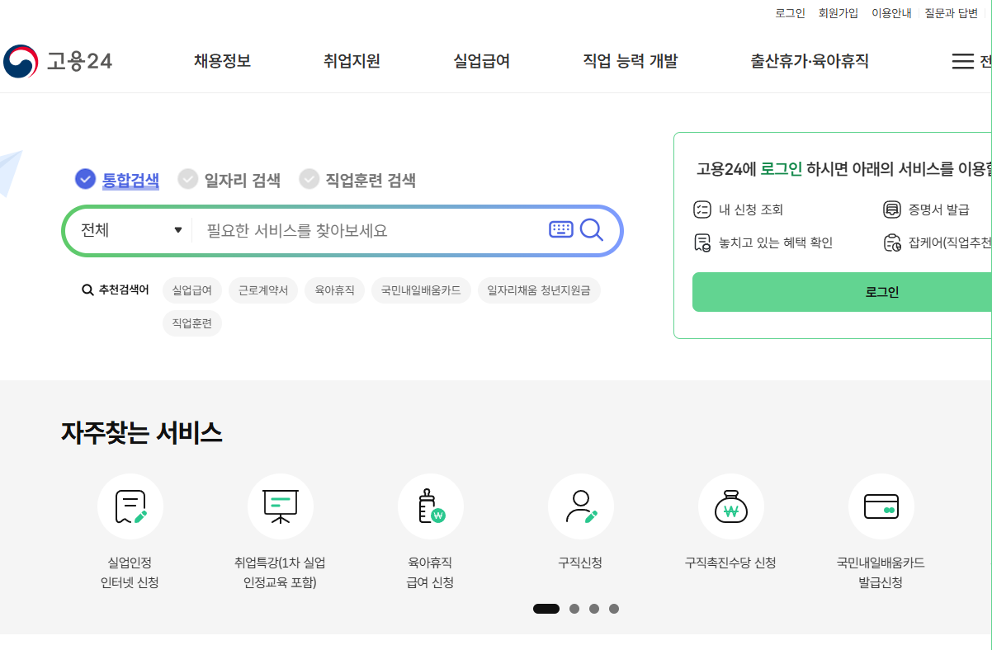992x650 pixels.
Task: Click the 구직신청 label
Action: (580, 563)
